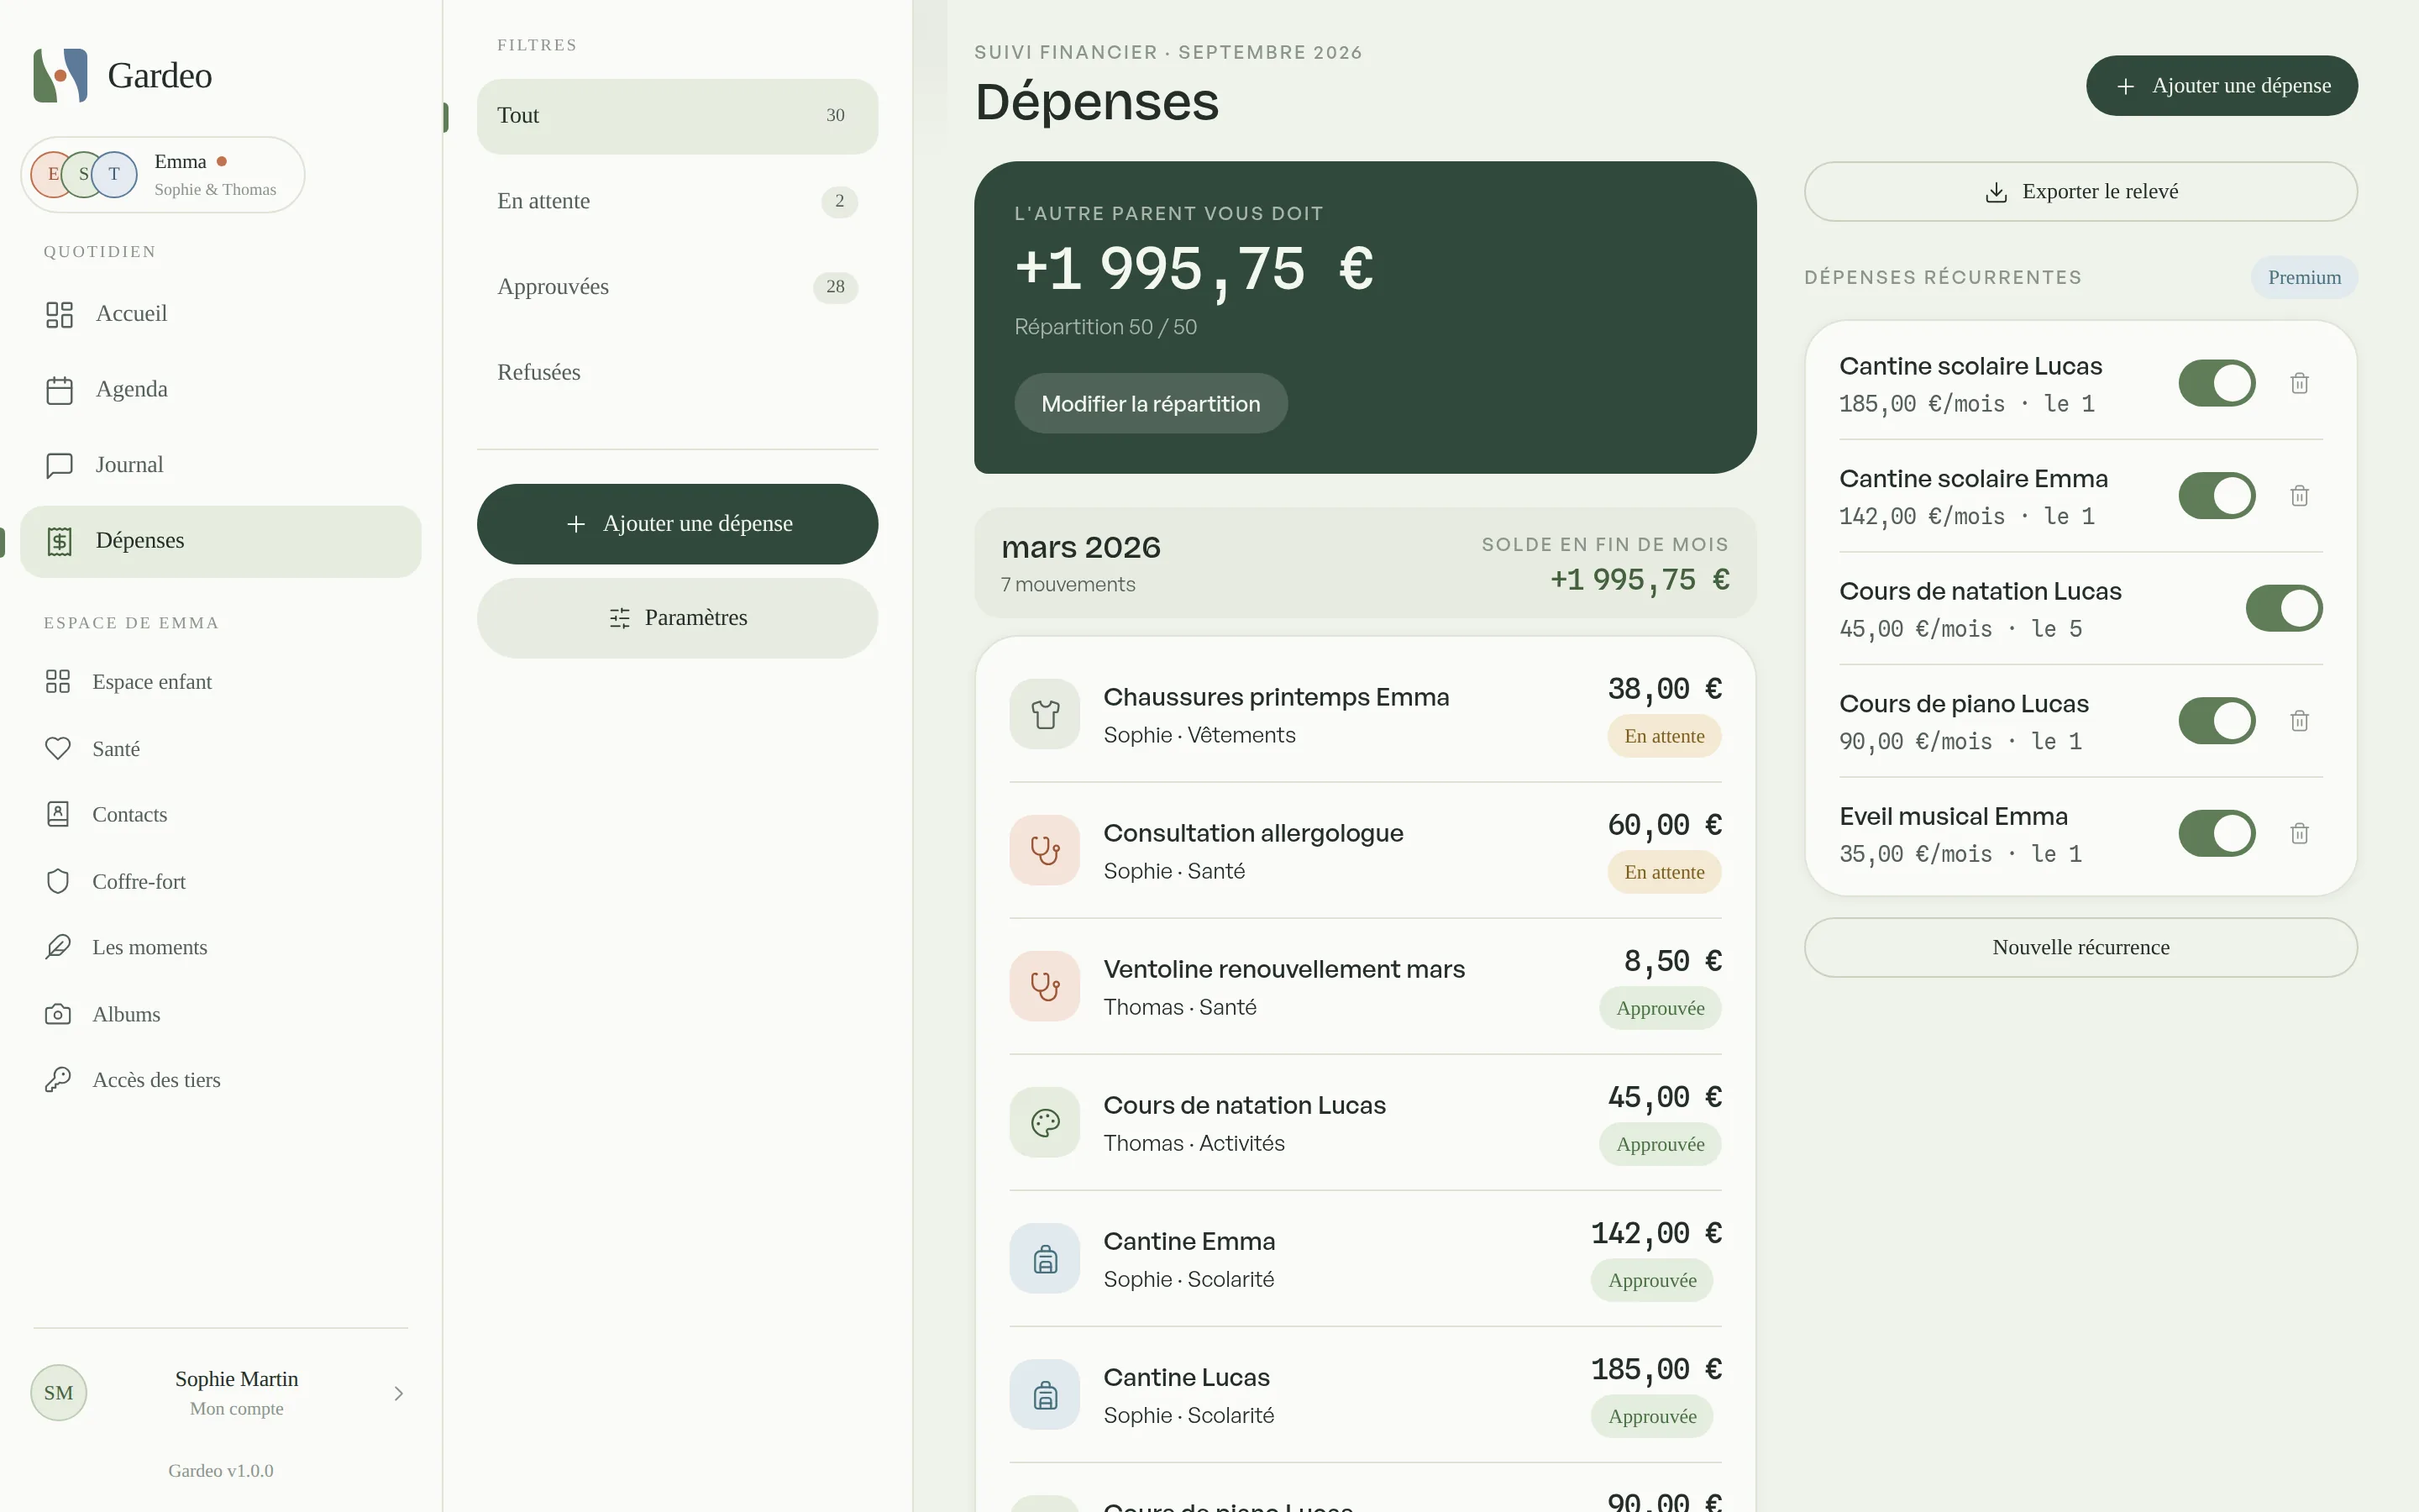Click the shirt icon for Chaussures printemps Emma
Viewport: 2419px width, 1512px height.
(1045, 714)
